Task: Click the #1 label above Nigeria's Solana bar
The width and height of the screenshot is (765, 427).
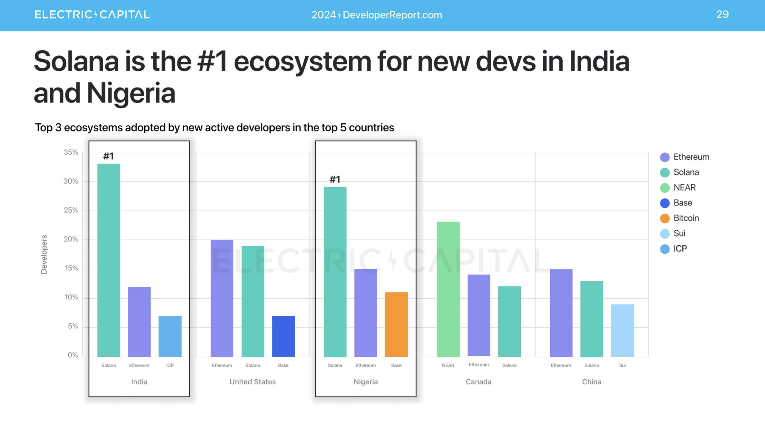Action: pos(335,179)
